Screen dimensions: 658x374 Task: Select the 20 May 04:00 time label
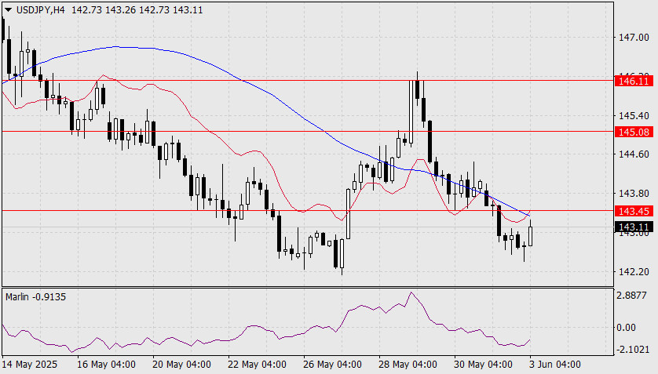181,365
